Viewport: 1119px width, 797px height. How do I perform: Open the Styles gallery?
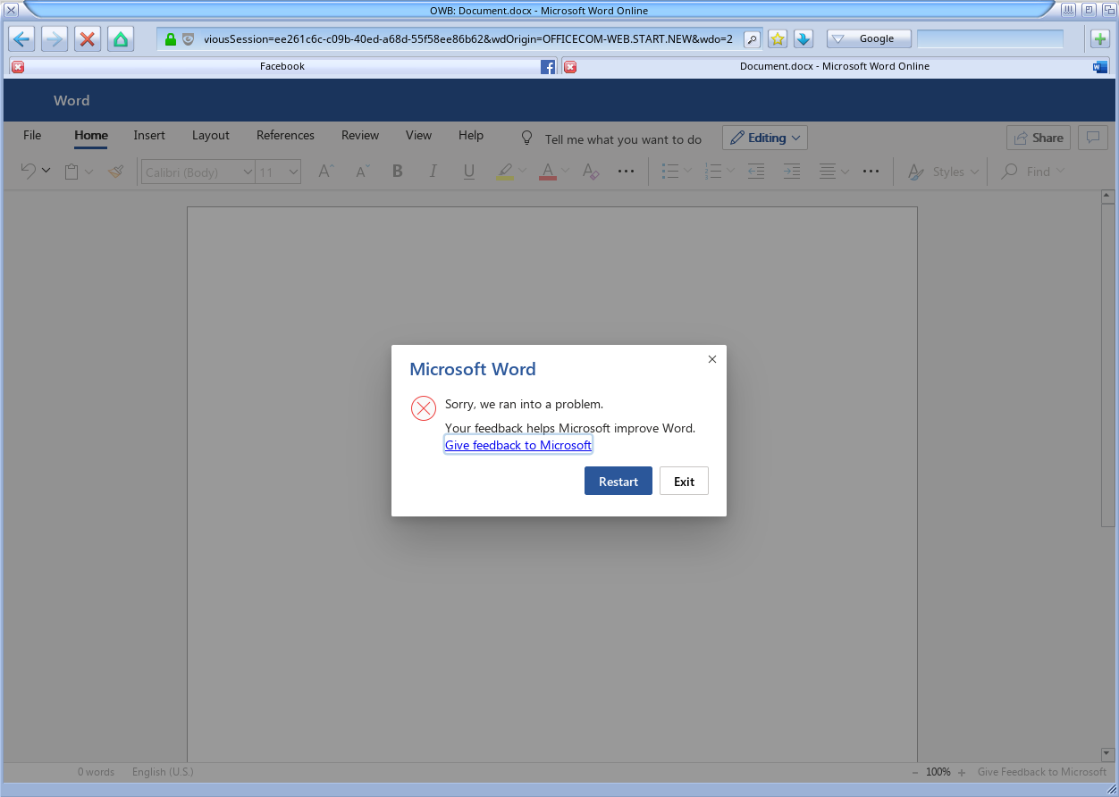tap(943, 172)
